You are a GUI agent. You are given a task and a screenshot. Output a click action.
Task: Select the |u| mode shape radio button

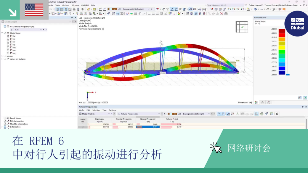tap(8, 36)
